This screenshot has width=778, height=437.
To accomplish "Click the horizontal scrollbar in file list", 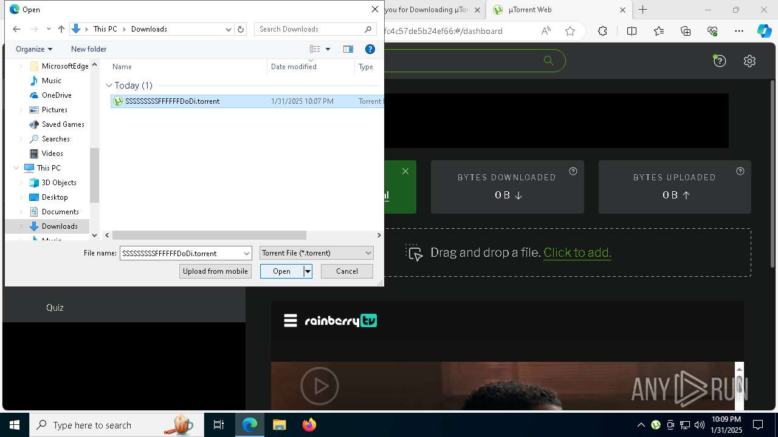I will [x=209, y=235].
